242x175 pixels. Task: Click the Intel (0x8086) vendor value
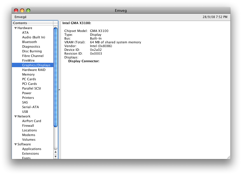pos(101,46)
